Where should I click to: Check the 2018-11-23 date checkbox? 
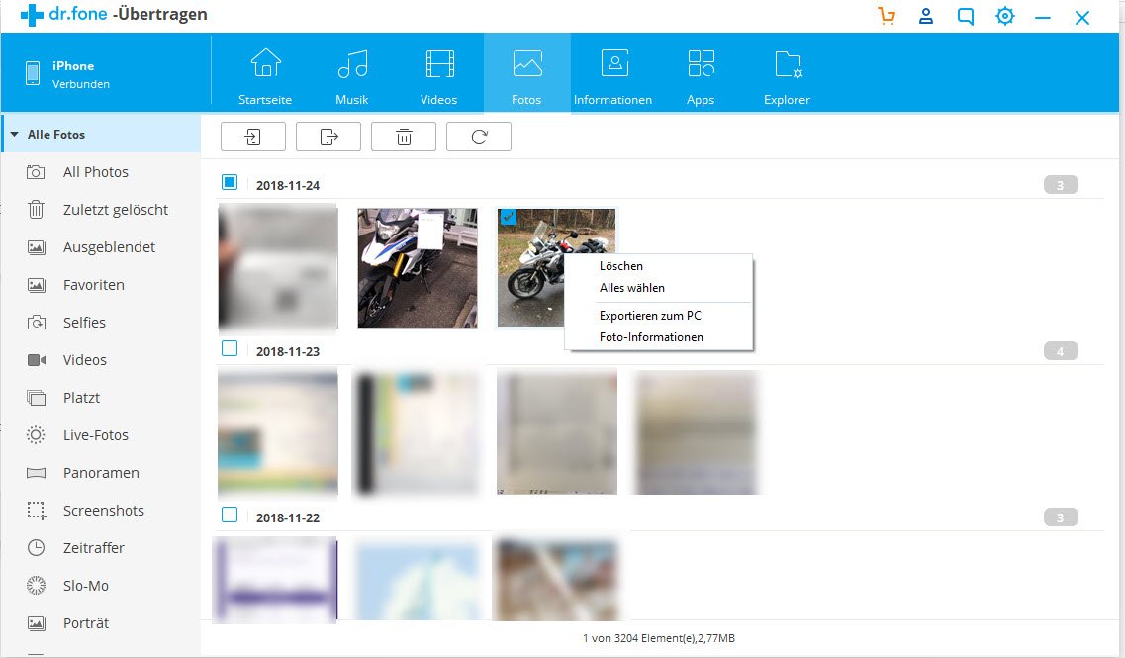tap(230, 348)
